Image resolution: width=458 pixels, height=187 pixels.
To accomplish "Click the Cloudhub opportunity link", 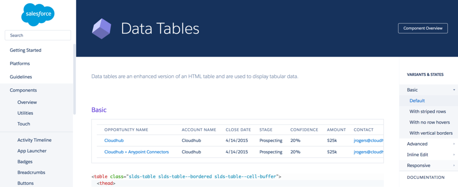I will point(114,141).
